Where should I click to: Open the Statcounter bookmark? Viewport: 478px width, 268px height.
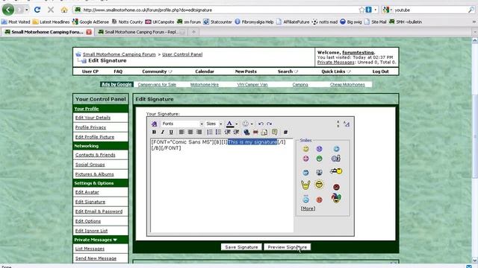(217, 22)
